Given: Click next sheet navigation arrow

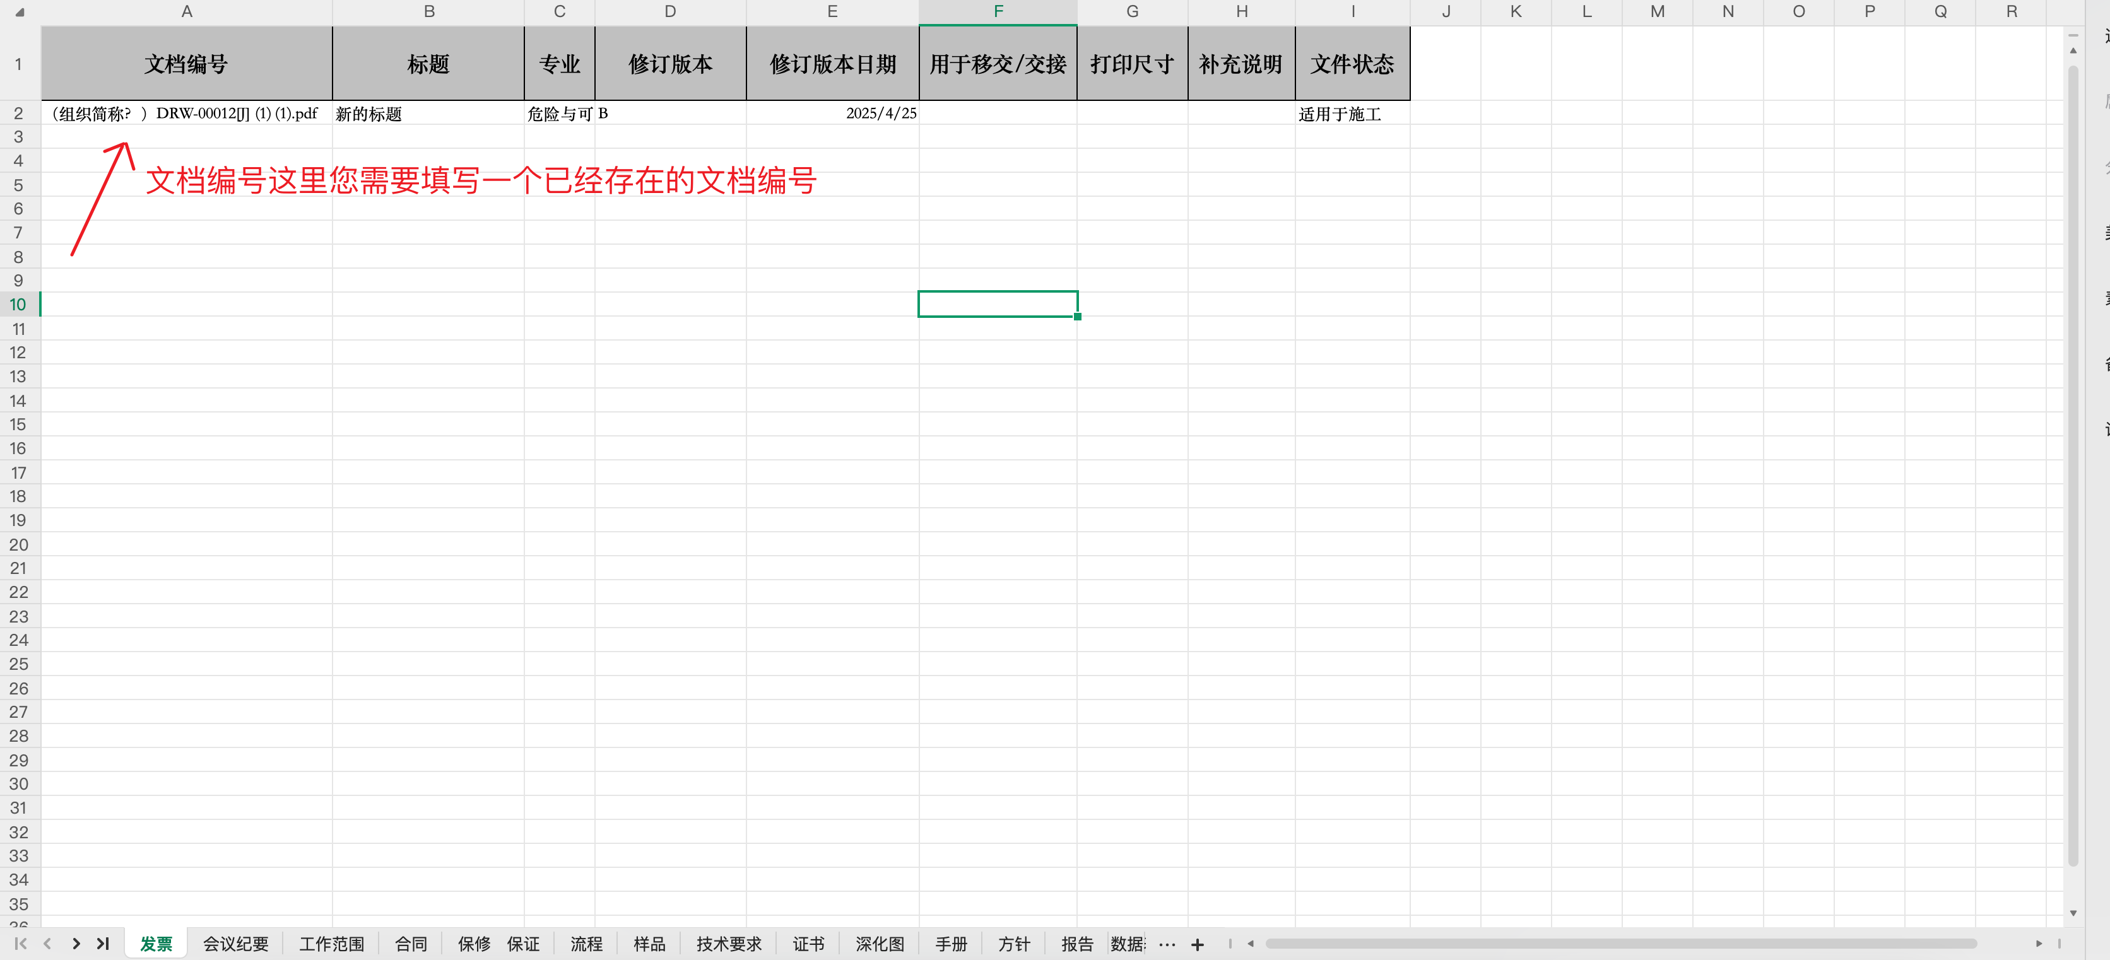Looking at the screenshot, I should [x=76, y=944].
